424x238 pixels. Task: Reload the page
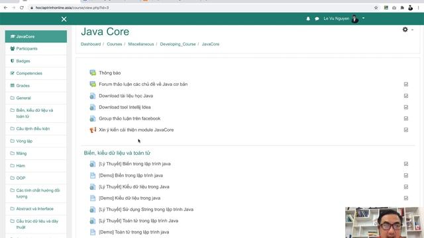click(22, 7)
